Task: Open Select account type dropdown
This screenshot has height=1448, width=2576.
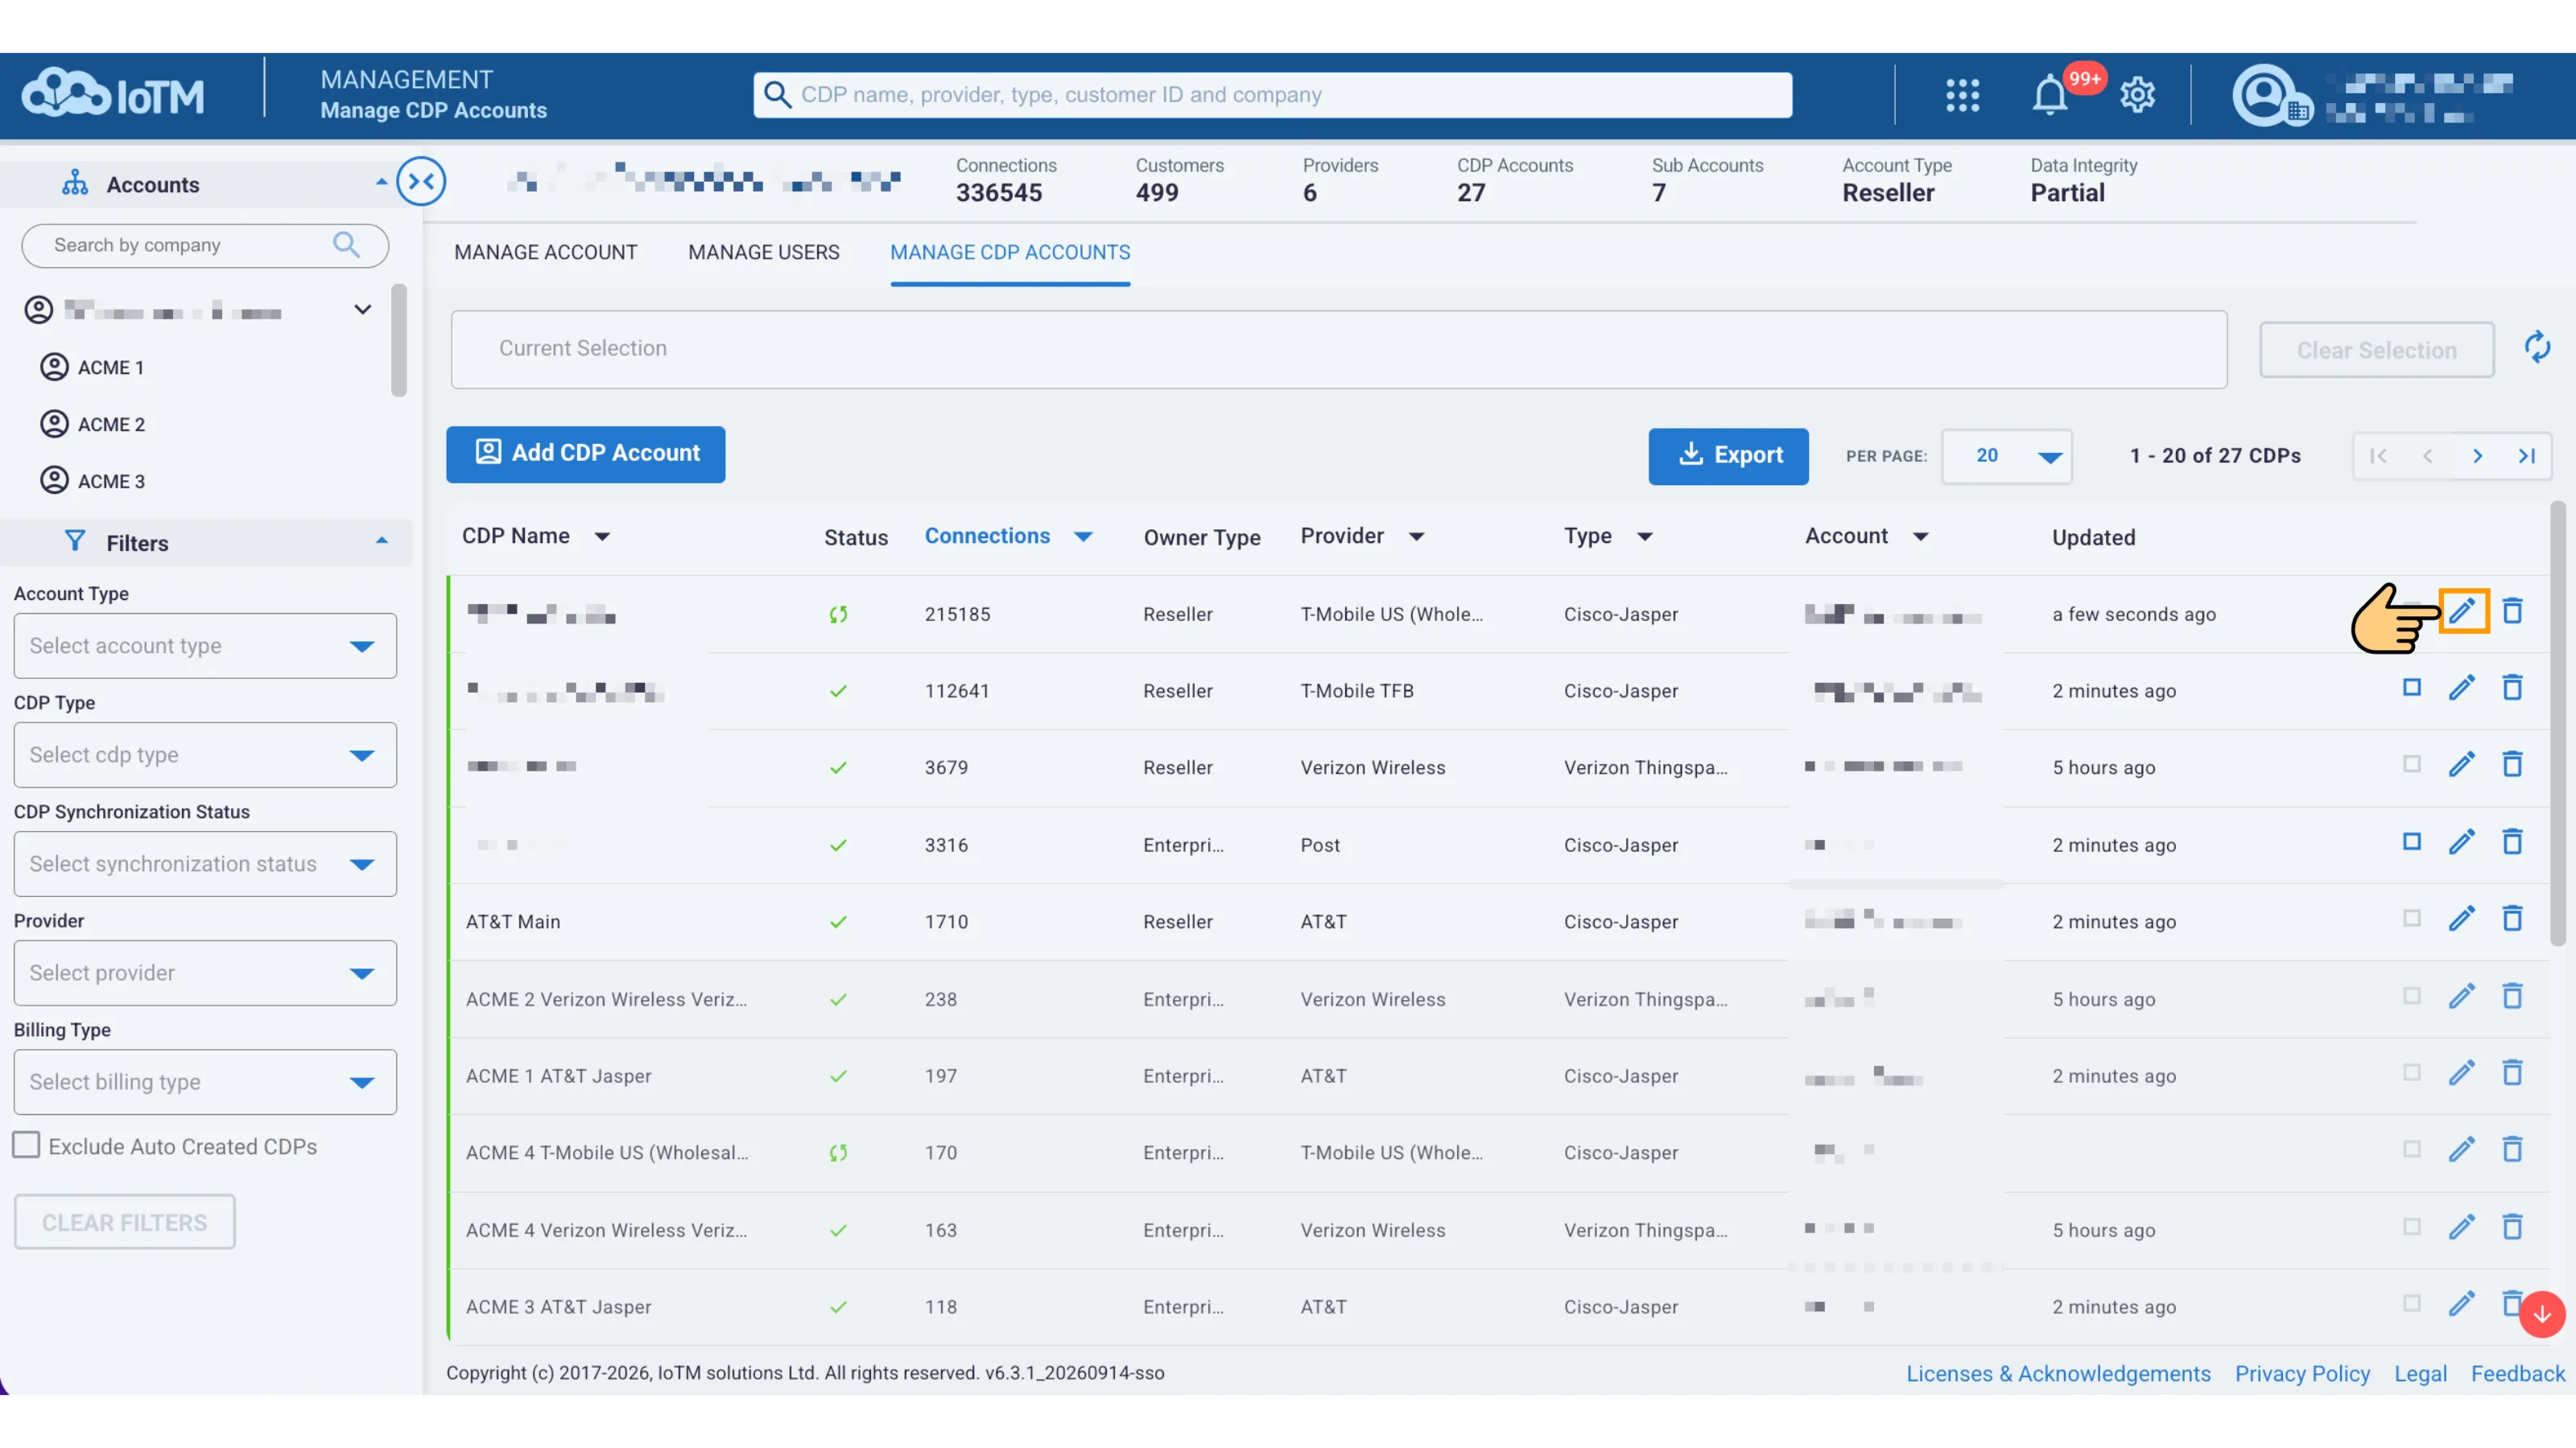Action: (x=205, y=645)
